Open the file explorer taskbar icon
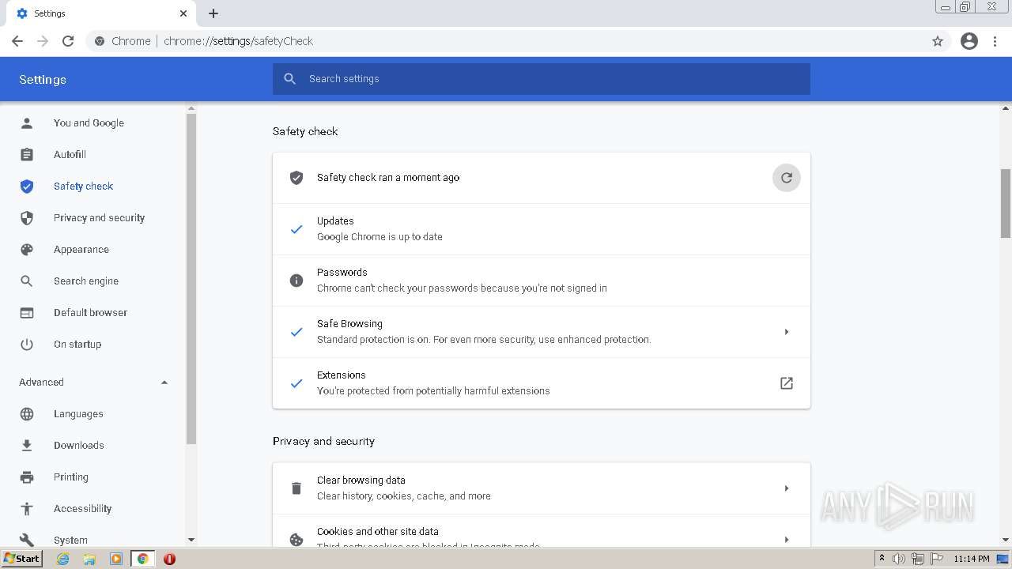The image size is (1012, 569). [89, 559]
